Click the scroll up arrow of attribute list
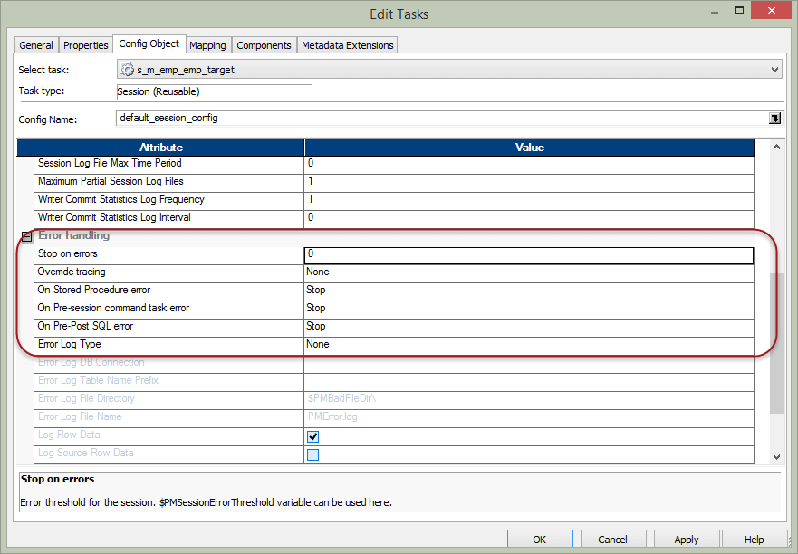The width and height of the screenshot is (798, 554). pyautogui.click(x=775, y=147)
